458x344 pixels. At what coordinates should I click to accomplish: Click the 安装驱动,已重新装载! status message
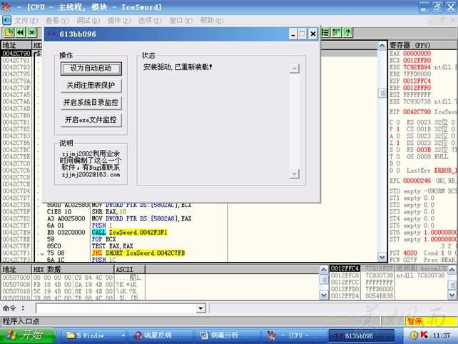(x=178, y=67)
